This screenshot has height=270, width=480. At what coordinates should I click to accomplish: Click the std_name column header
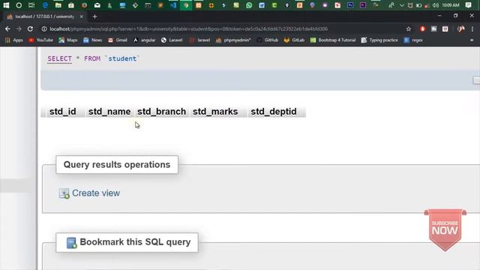coord(109,112)
